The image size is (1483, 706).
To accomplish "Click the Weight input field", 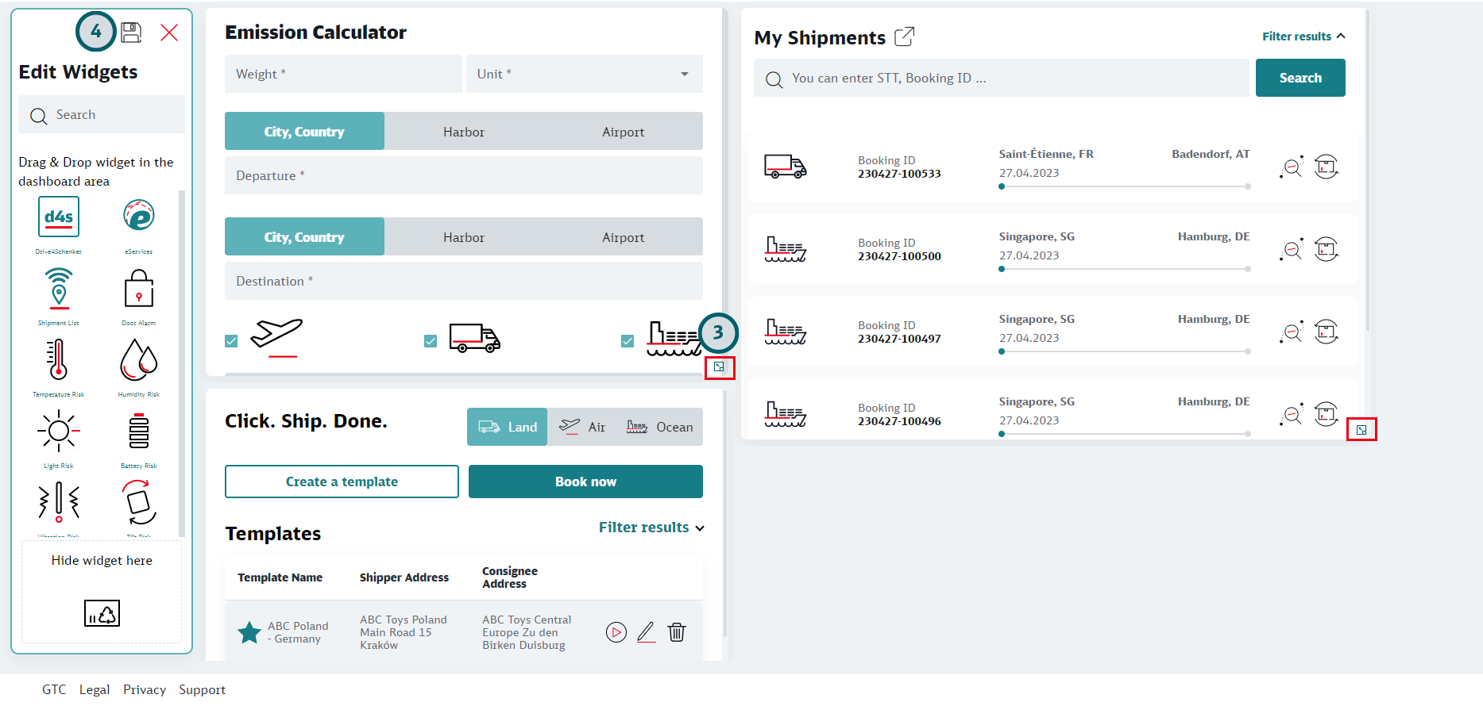I will tap(343, 74).
